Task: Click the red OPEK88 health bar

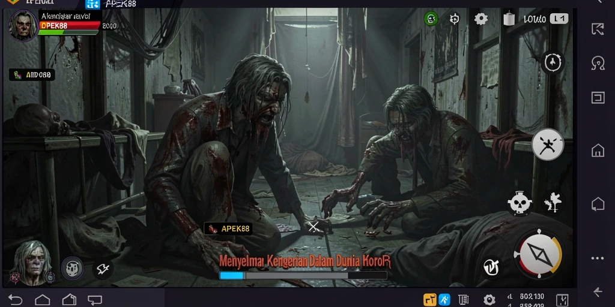Action: [69, 26]
